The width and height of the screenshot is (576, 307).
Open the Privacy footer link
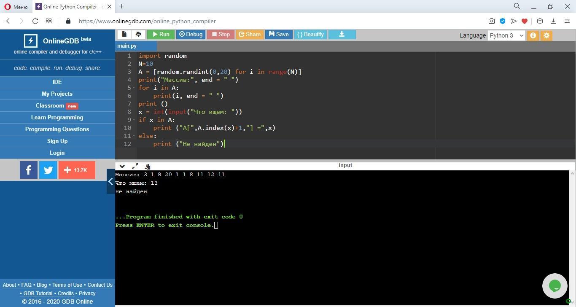[87, 294]
